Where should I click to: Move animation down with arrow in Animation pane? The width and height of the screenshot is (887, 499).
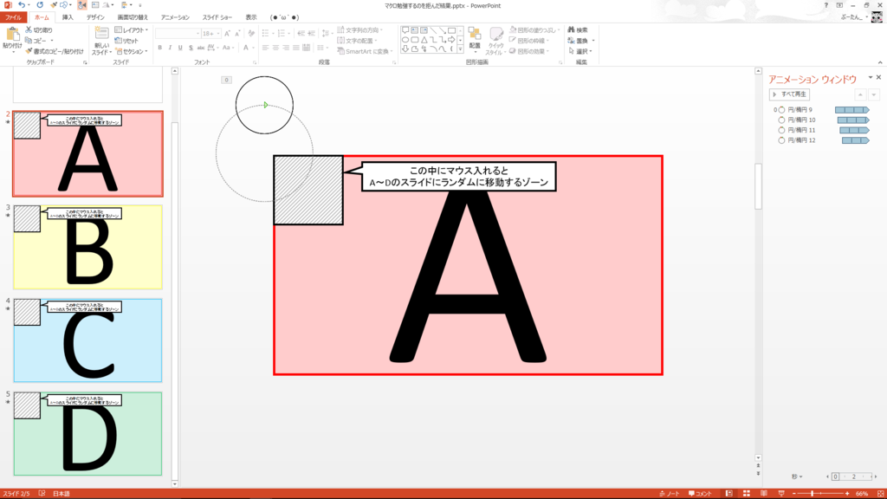(x=874, y=94)
